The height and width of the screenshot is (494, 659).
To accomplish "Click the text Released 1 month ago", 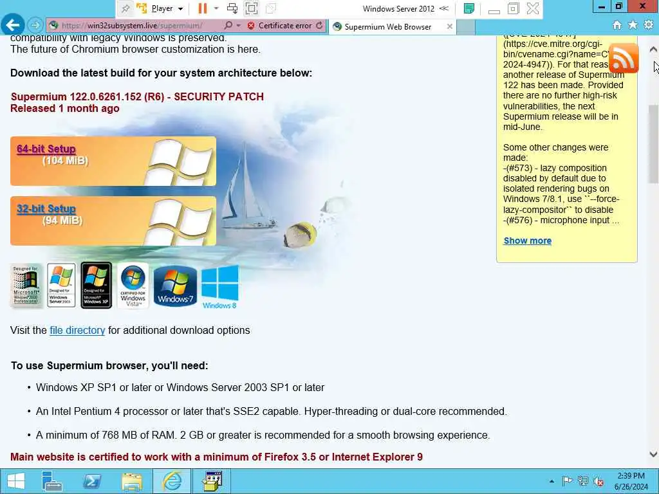I will 65,108.
